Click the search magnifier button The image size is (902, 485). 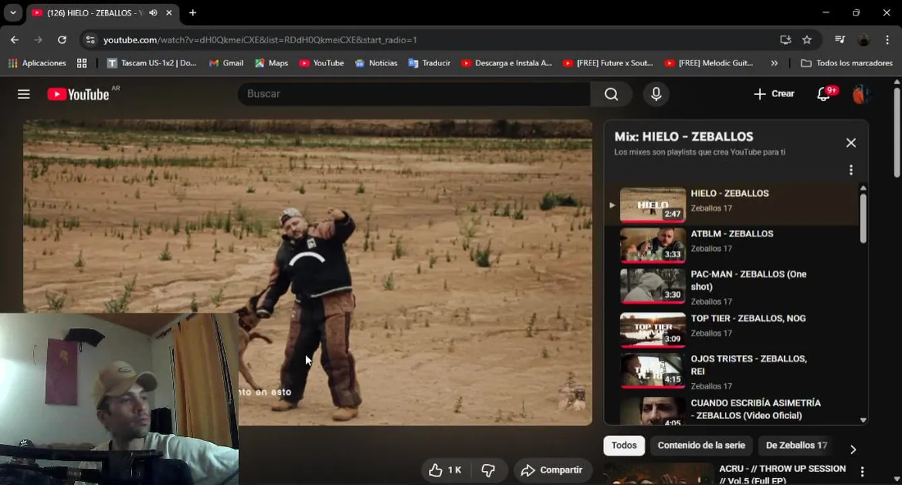[611, 94]
